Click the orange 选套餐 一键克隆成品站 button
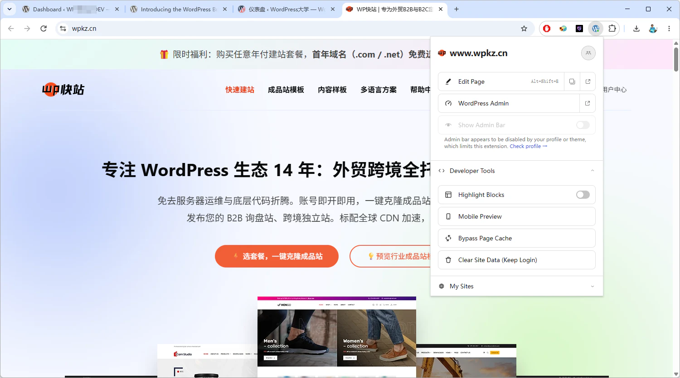Screen dimensions: 680x378 point(277,256)
